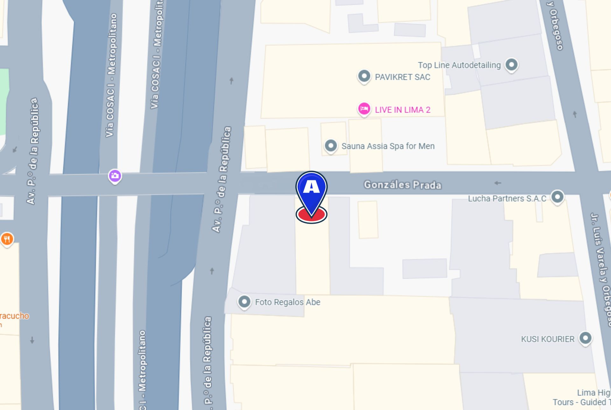611x410 pixels.
Task: Open the Sauna Assia Spa for Men pin
Action: (x=331, y=146)
